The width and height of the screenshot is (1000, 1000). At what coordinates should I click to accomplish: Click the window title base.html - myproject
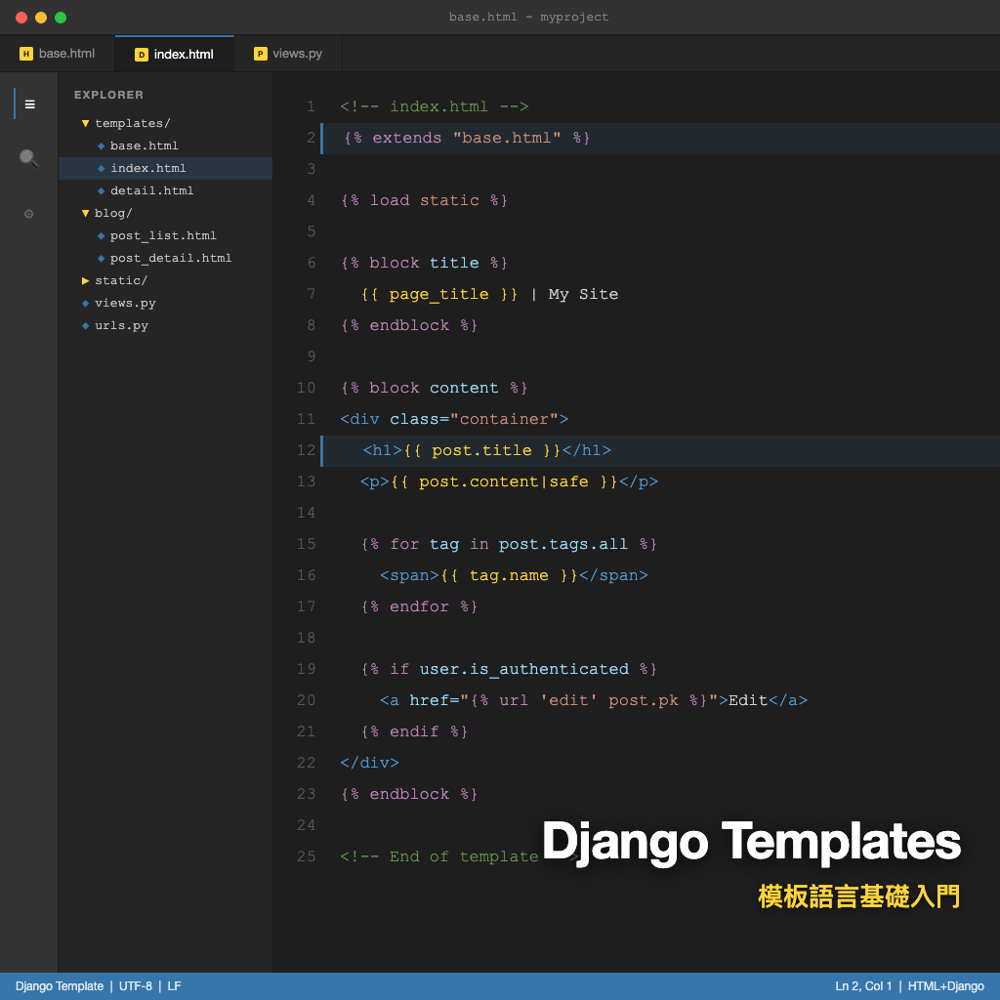pos(528,18)
